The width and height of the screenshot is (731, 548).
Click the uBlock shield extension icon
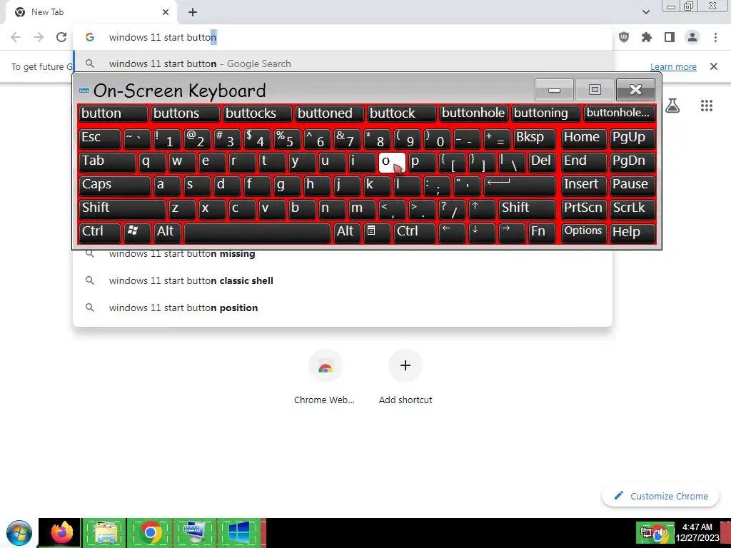pyautogui.click(x=624, y=37)
